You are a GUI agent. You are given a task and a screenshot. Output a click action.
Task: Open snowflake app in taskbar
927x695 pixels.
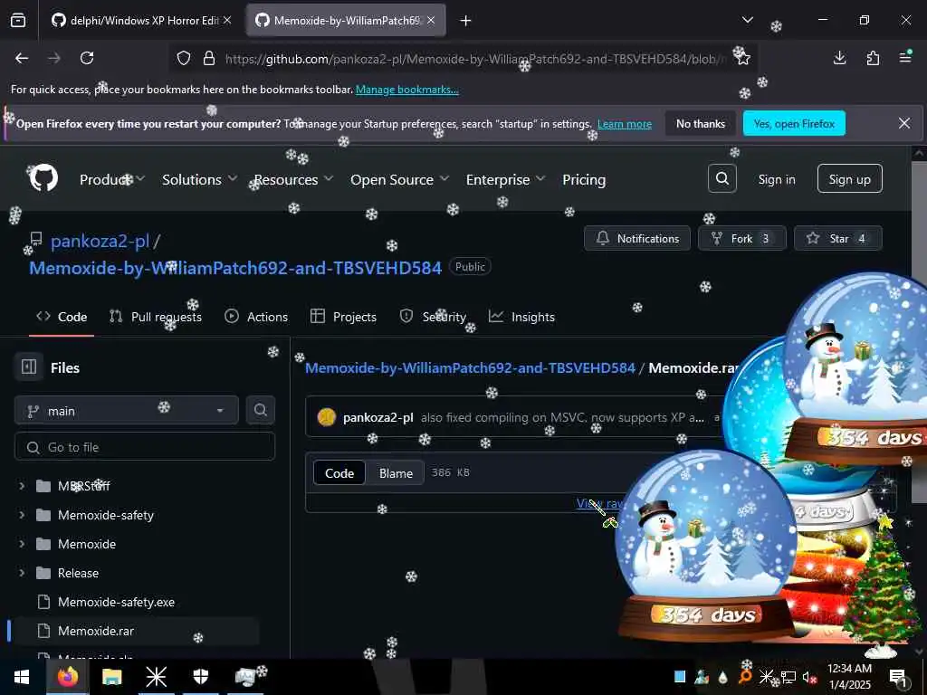156,677
